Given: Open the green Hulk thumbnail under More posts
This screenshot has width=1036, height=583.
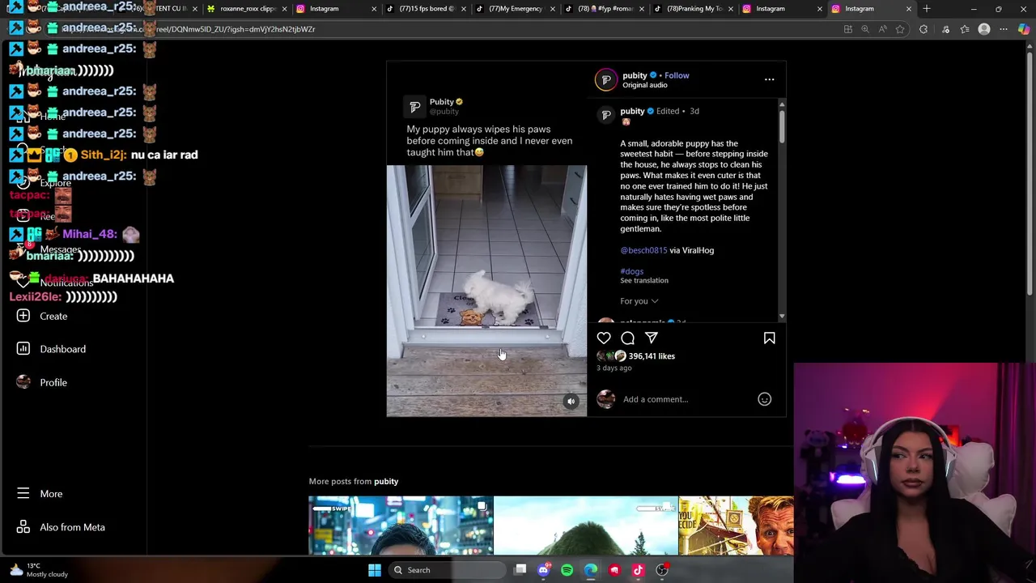Looking at the screenshot, I should 585,526.
